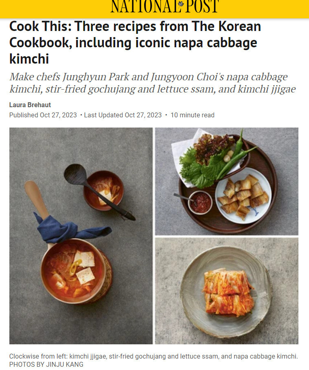
Task: Click the Last Updated Oct 27, 2023 text
Action: [123, 115]
